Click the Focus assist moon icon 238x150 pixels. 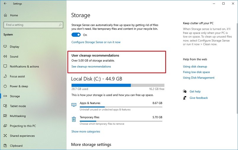click(5, 76)
